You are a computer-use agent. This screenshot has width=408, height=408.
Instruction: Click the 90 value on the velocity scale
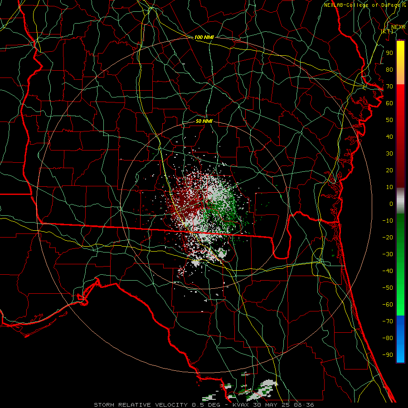[389, 53]
